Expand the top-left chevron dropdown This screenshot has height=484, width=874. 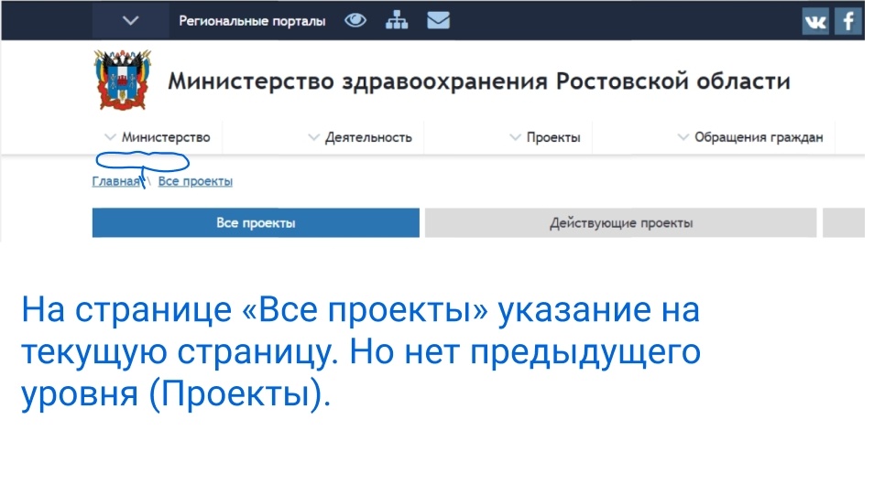pos(131,20)
